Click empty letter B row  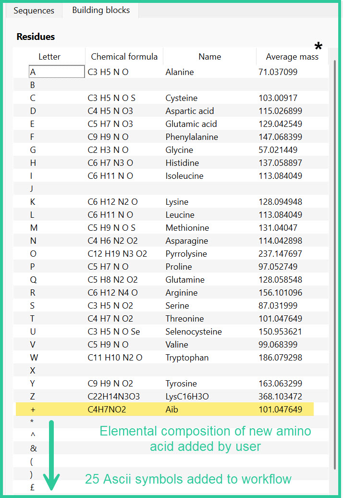(x=171, y=85)
